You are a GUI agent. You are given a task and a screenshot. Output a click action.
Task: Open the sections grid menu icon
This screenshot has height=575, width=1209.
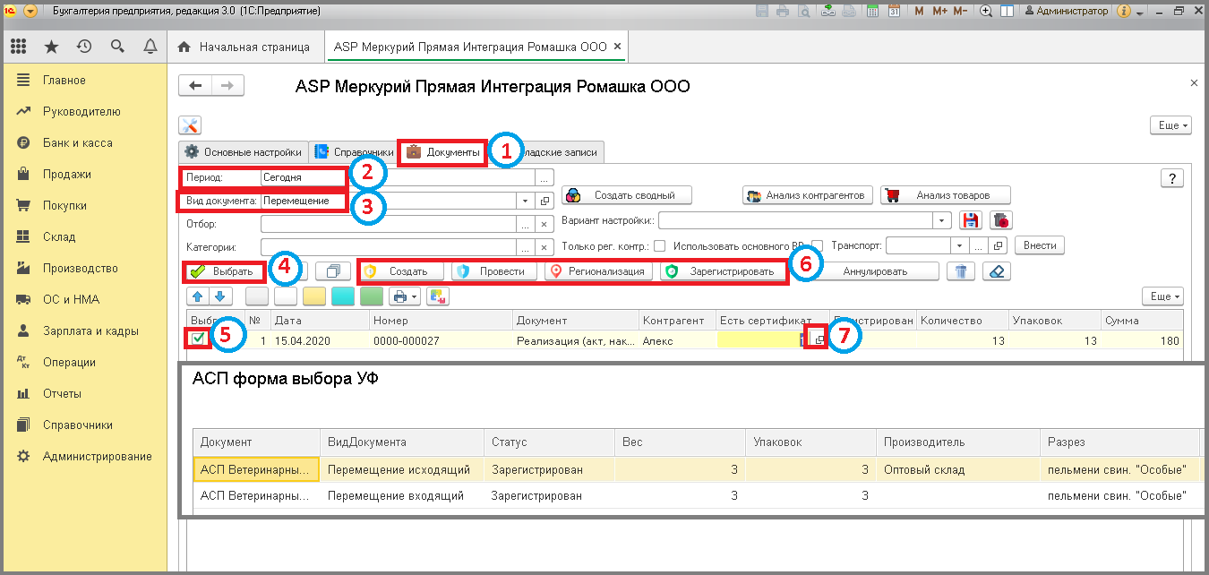[18, 47]
